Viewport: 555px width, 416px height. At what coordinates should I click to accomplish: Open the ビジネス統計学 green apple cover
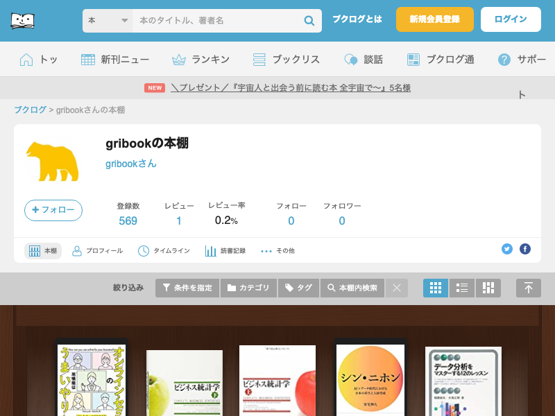pos(185,383)
